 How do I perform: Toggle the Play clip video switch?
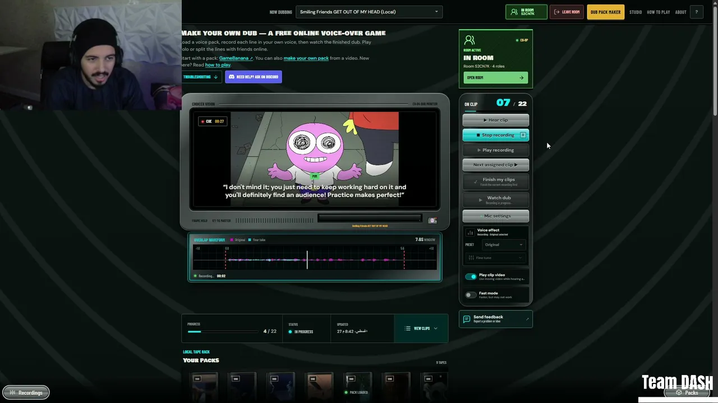tap(471, 277)
